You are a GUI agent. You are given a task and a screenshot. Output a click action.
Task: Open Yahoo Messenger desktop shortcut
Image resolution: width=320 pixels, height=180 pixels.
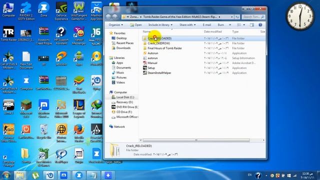click(x=79, y=35)
